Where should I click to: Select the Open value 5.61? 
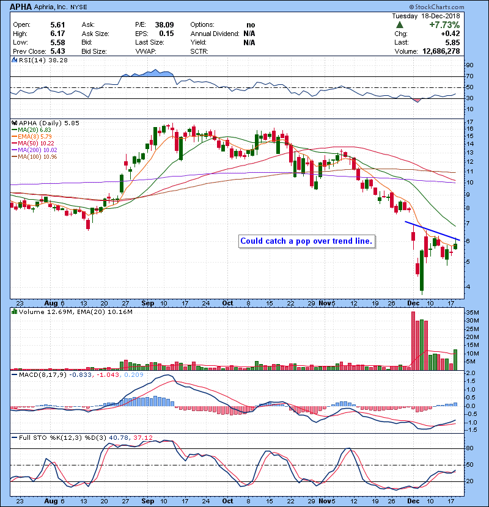pyautogui.click(x=57, y=25)
